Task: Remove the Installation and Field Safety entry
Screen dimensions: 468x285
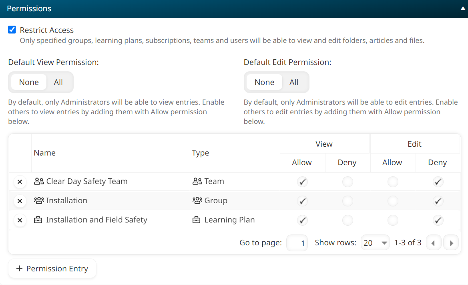Action: point(20,220)
